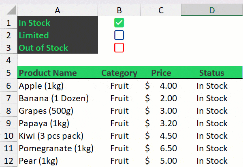
Task: Select column D header
Action: point(211,10)
